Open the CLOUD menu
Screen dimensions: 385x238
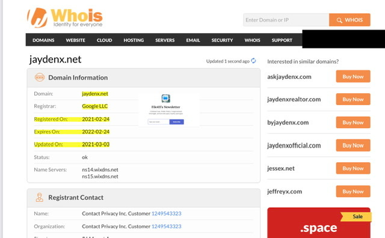tap(104, 40)
